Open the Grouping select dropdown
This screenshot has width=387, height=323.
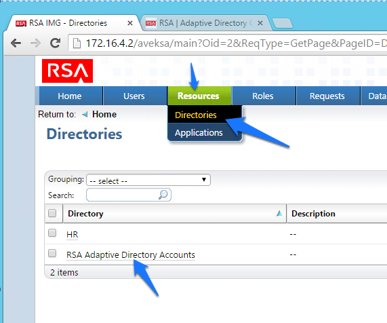148,180
